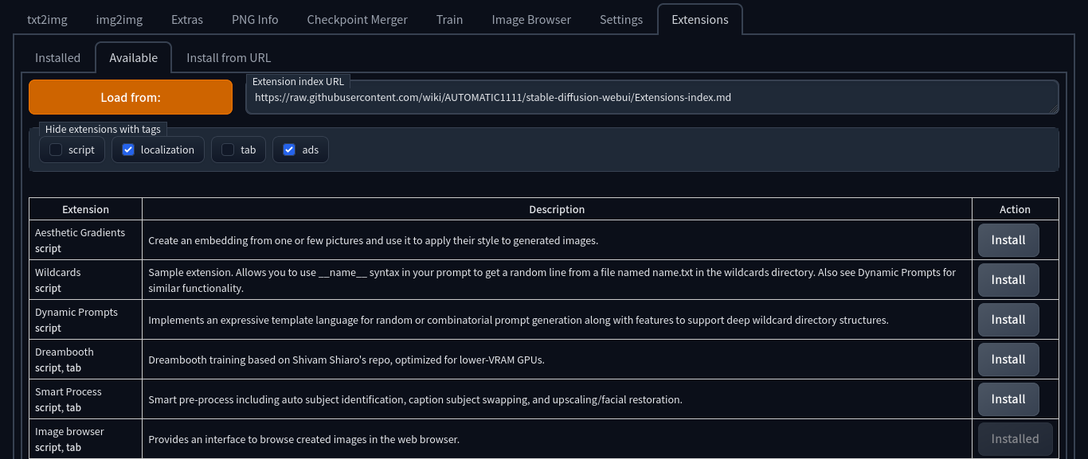Open the txt2img tab
Image resolution: width=1088 pixels, height=459 pixels.
pos(47,19)
